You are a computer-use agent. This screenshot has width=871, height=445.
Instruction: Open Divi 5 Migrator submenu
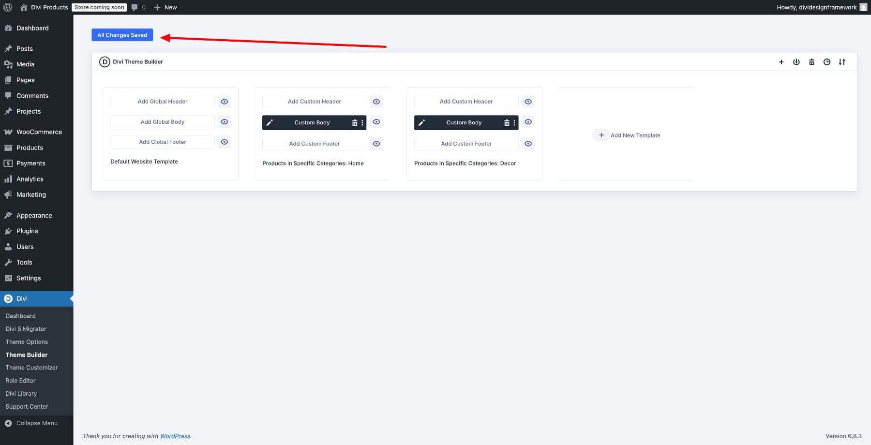tap(26, 329)
